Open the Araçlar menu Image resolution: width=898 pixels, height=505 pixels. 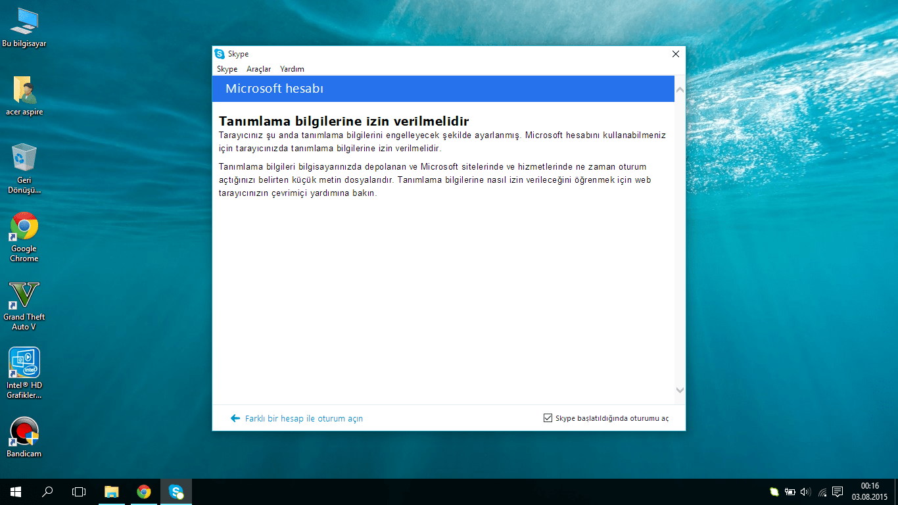point(259,69)
